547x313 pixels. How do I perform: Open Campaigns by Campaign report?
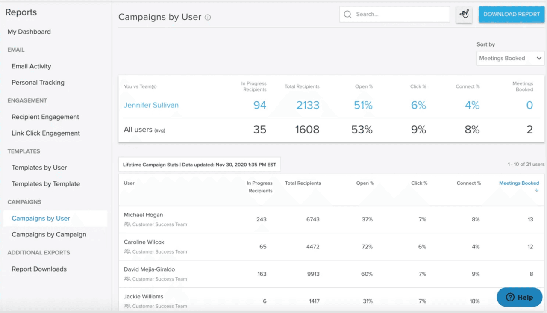(x=48, y=234)
